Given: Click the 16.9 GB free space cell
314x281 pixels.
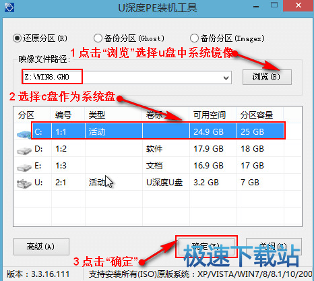Looking at the screenshot, I should (208, 166).
